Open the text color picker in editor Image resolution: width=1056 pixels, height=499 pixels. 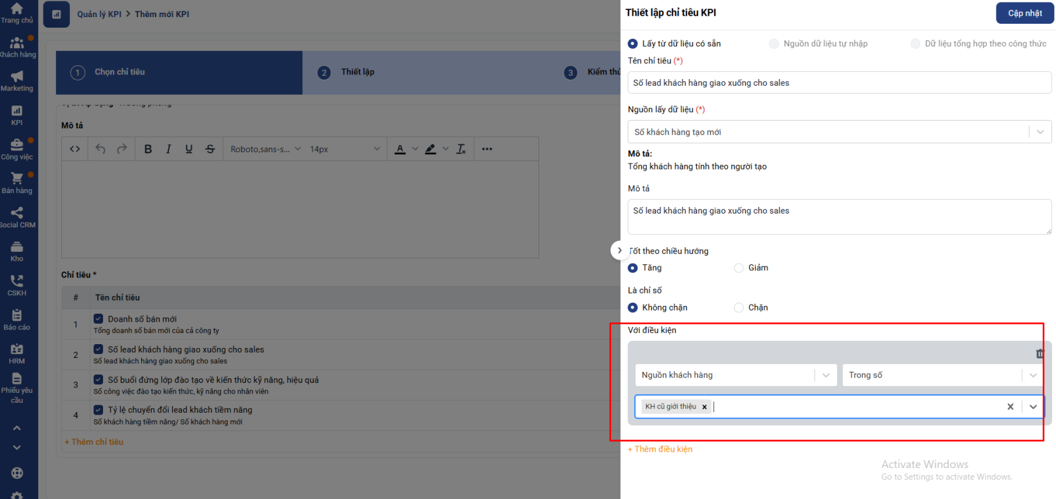point(400,149)
